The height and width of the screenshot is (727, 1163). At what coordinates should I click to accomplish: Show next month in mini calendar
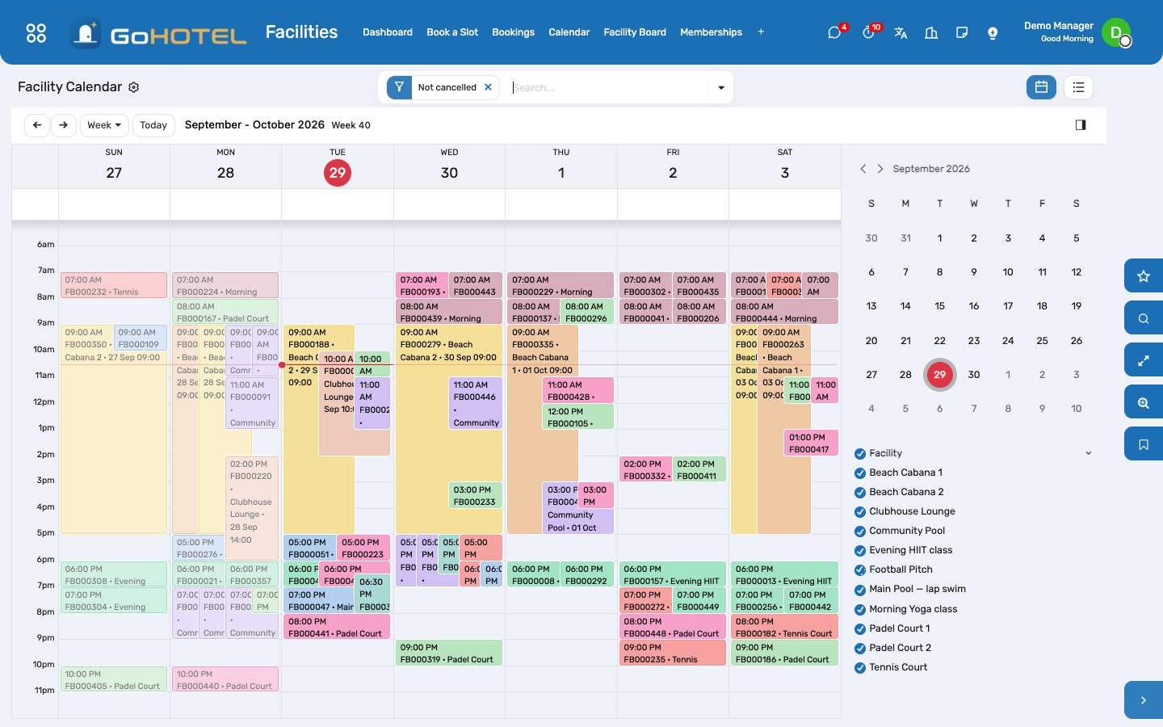880,169
